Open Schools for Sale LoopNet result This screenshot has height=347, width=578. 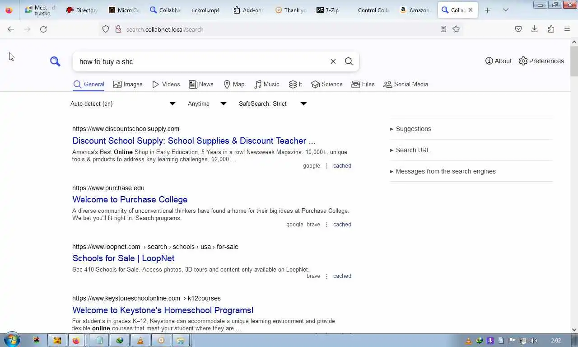click(x=123, y=258)
